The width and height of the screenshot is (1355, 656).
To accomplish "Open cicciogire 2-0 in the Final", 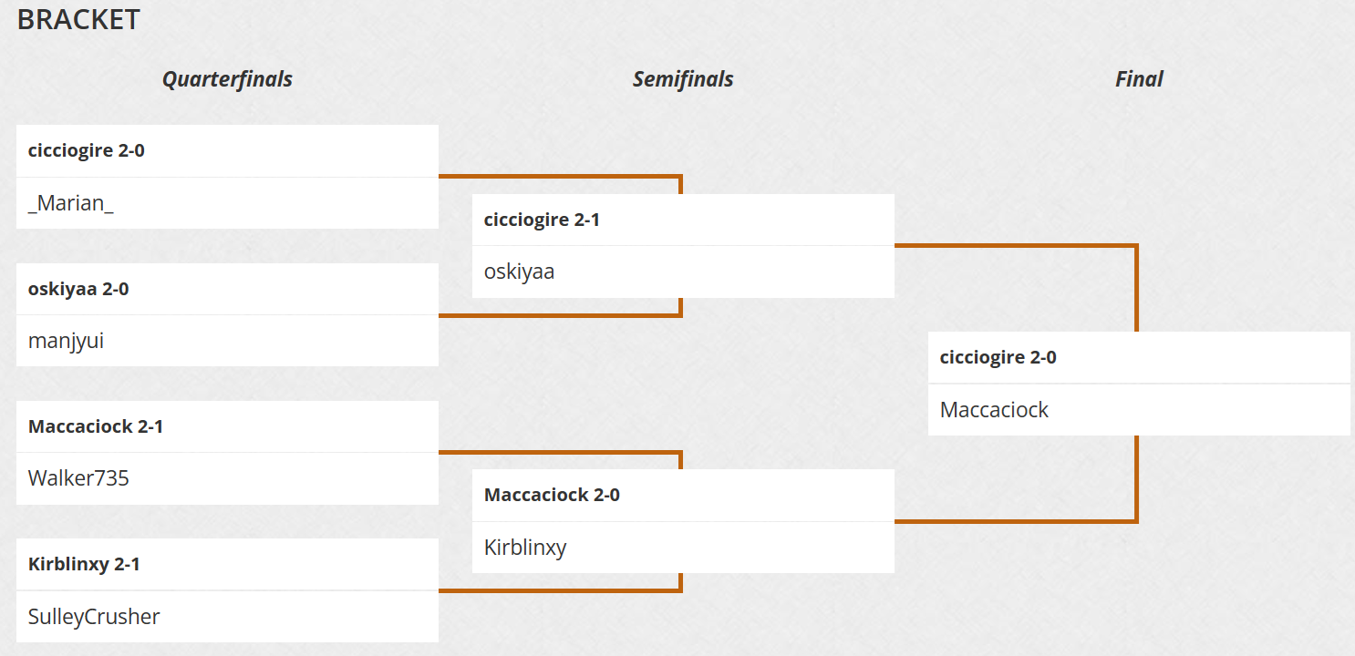I will point(998,357).
